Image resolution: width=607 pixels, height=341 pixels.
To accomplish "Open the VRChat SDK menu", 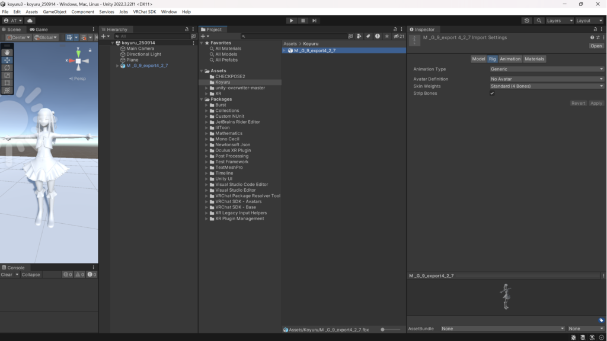I will coord(144,12).
